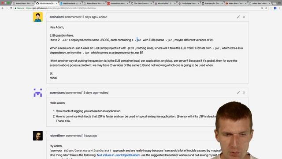Click the highlighted '.jar' code text
Screen dimensions: 282x159
coord(138,40)
